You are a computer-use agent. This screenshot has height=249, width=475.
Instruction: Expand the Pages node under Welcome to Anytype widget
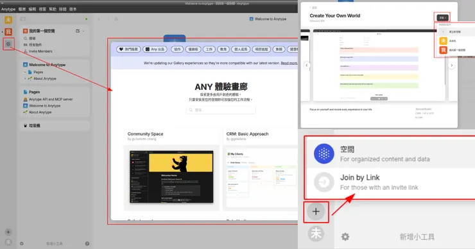[x=25, y=72]
